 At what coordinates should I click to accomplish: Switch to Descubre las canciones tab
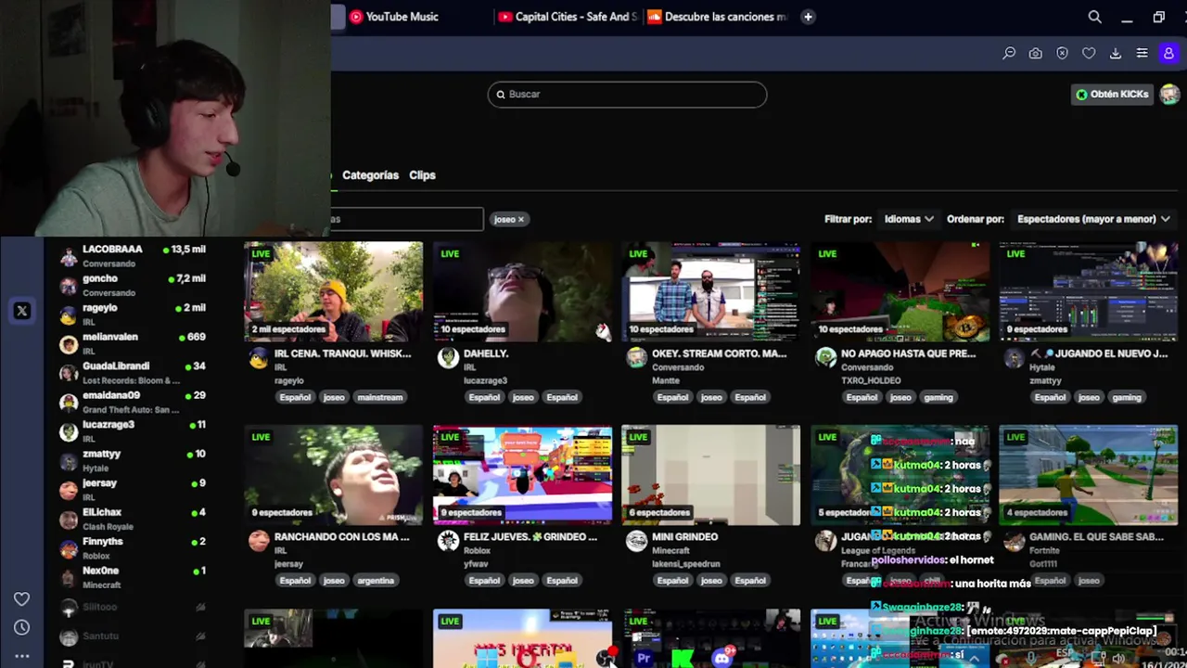coord(717,17)
